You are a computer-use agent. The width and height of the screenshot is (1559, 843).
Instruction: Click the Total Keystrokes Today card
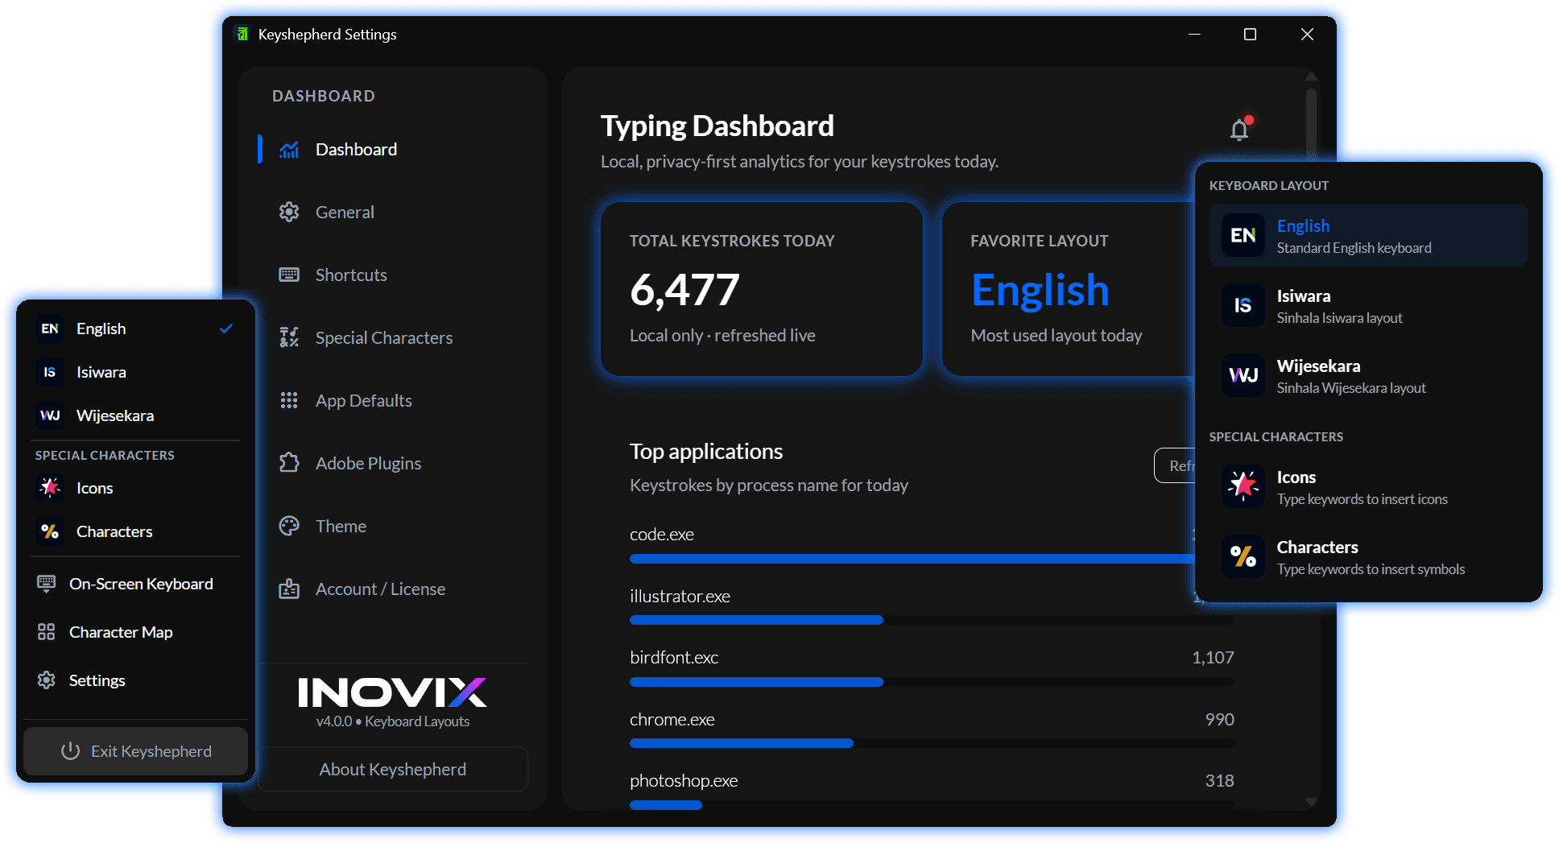(x=762, y=288)
